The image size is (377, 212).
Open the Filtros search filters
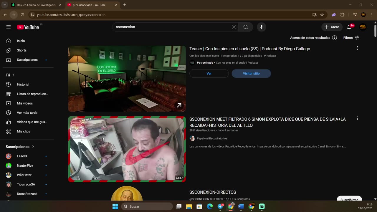pyautogui.click(x=351, y=38)
